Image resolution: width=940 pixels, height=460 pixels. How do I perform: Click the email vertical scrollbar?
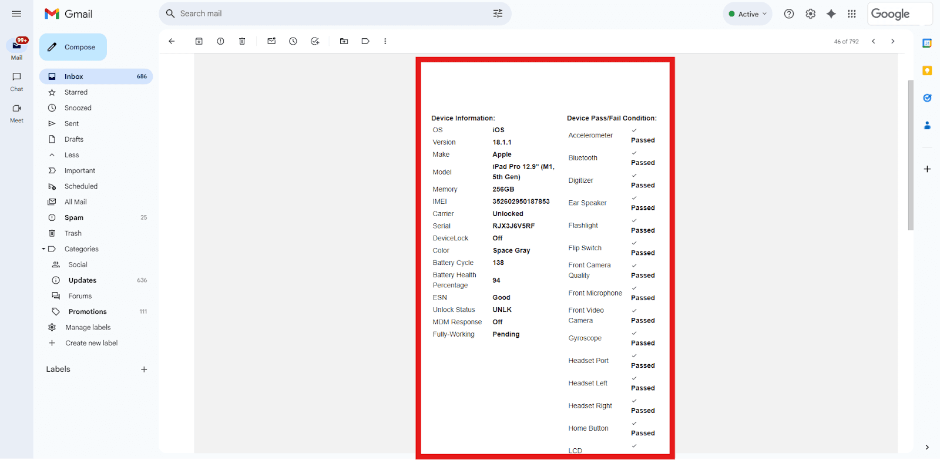pyautogui.click(x=911, y=155)
